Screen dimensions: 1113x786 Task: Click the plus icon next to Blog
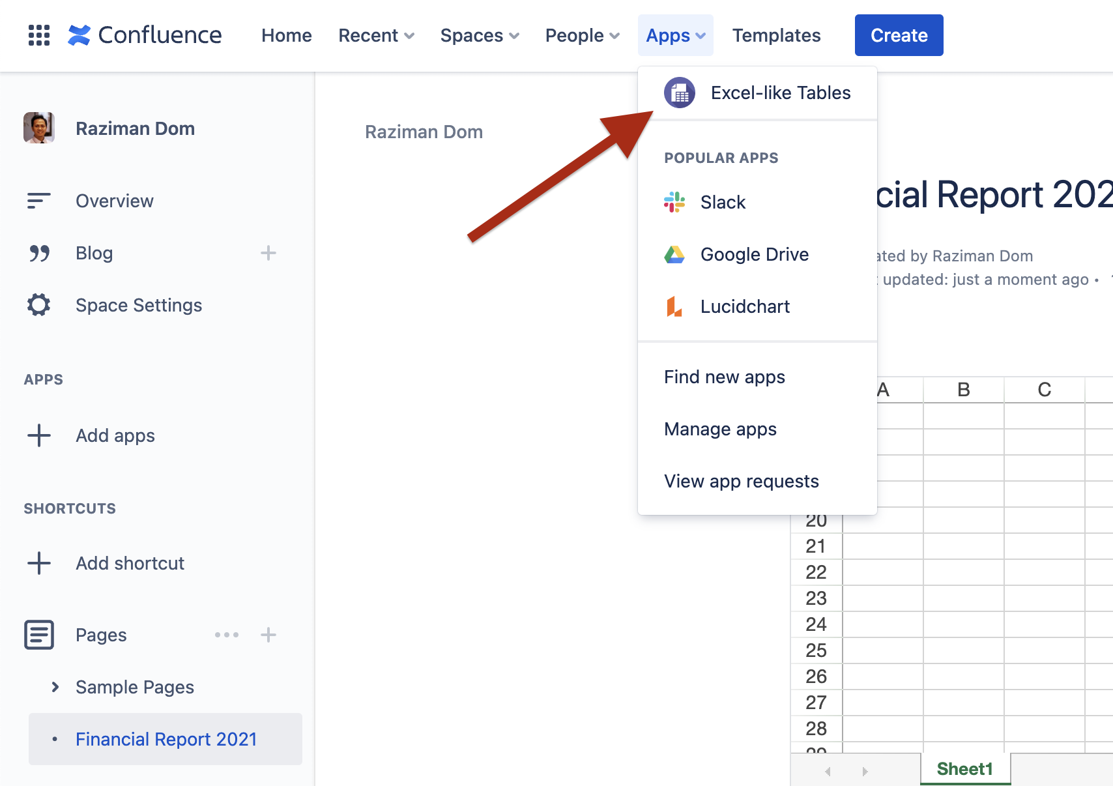(268, 254)
